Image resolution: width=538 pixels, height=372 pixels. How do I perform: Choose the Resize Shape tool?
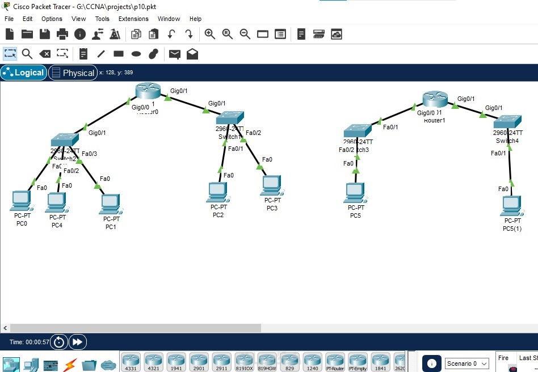pos(62,53)
